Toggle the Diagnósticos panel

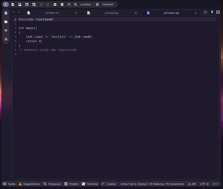coord(29,184)
